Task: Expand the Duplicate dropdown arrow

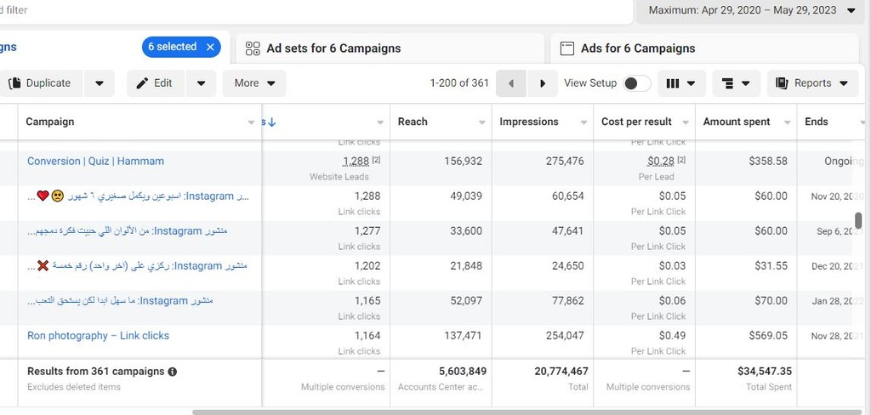Action: [100, 83]
